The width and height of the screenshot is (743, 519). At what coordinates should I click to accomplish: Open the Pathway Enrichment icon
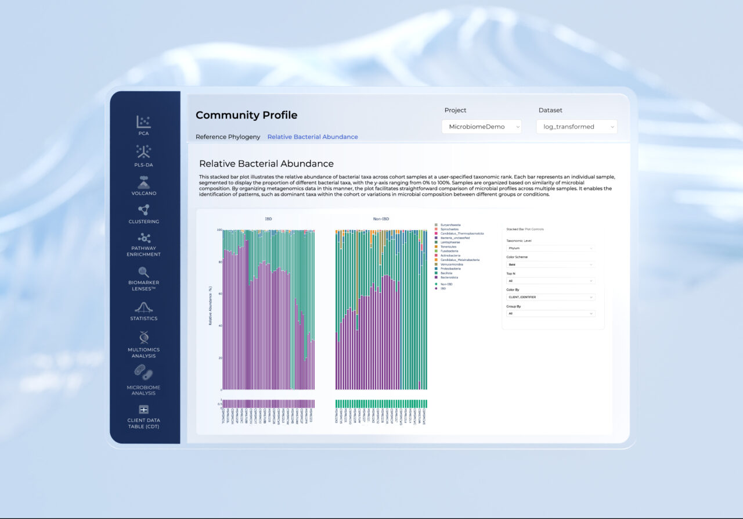[x=143, y=238]
